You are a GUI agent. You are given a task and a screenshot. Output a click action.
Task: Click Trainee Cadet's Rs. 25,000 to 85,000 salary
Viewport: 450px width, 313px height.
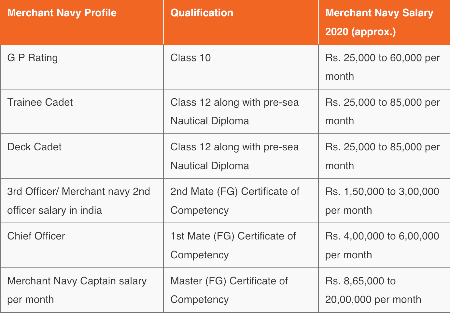384,111
